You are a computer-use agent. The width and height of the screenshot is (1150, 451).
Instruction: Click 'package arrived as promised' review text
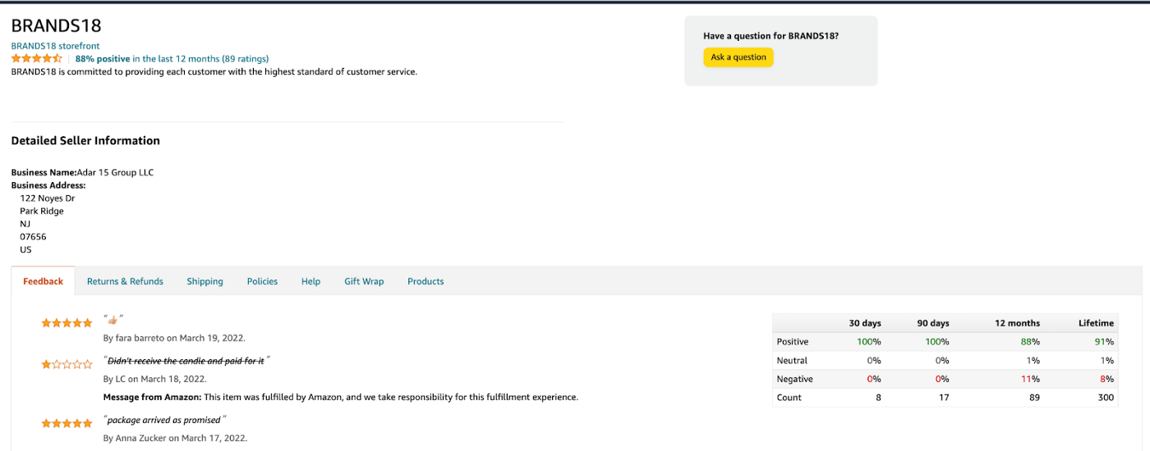(x=164, y=420)
